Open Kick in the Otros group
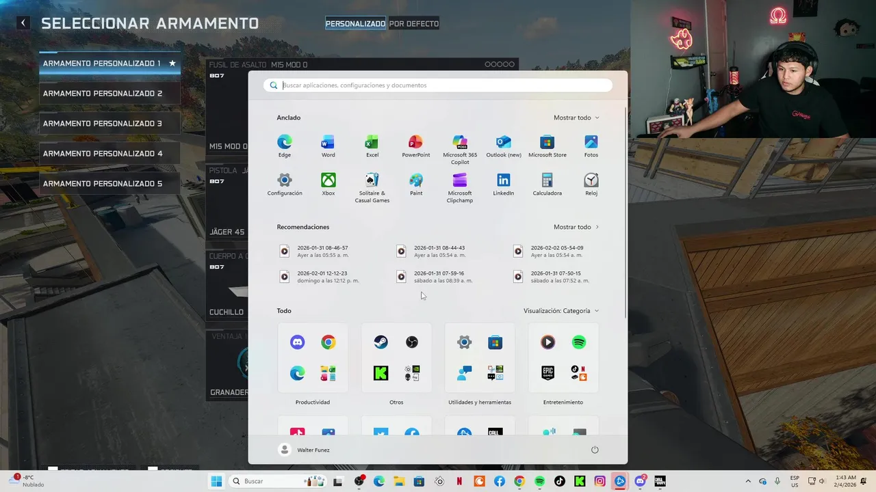 click(381, 373)
